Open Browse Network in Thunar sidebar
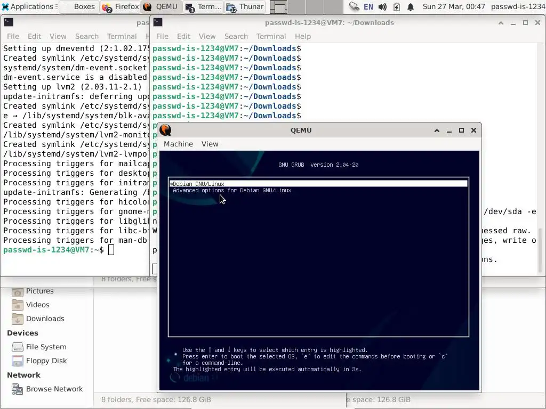 [x=47, y=389]
